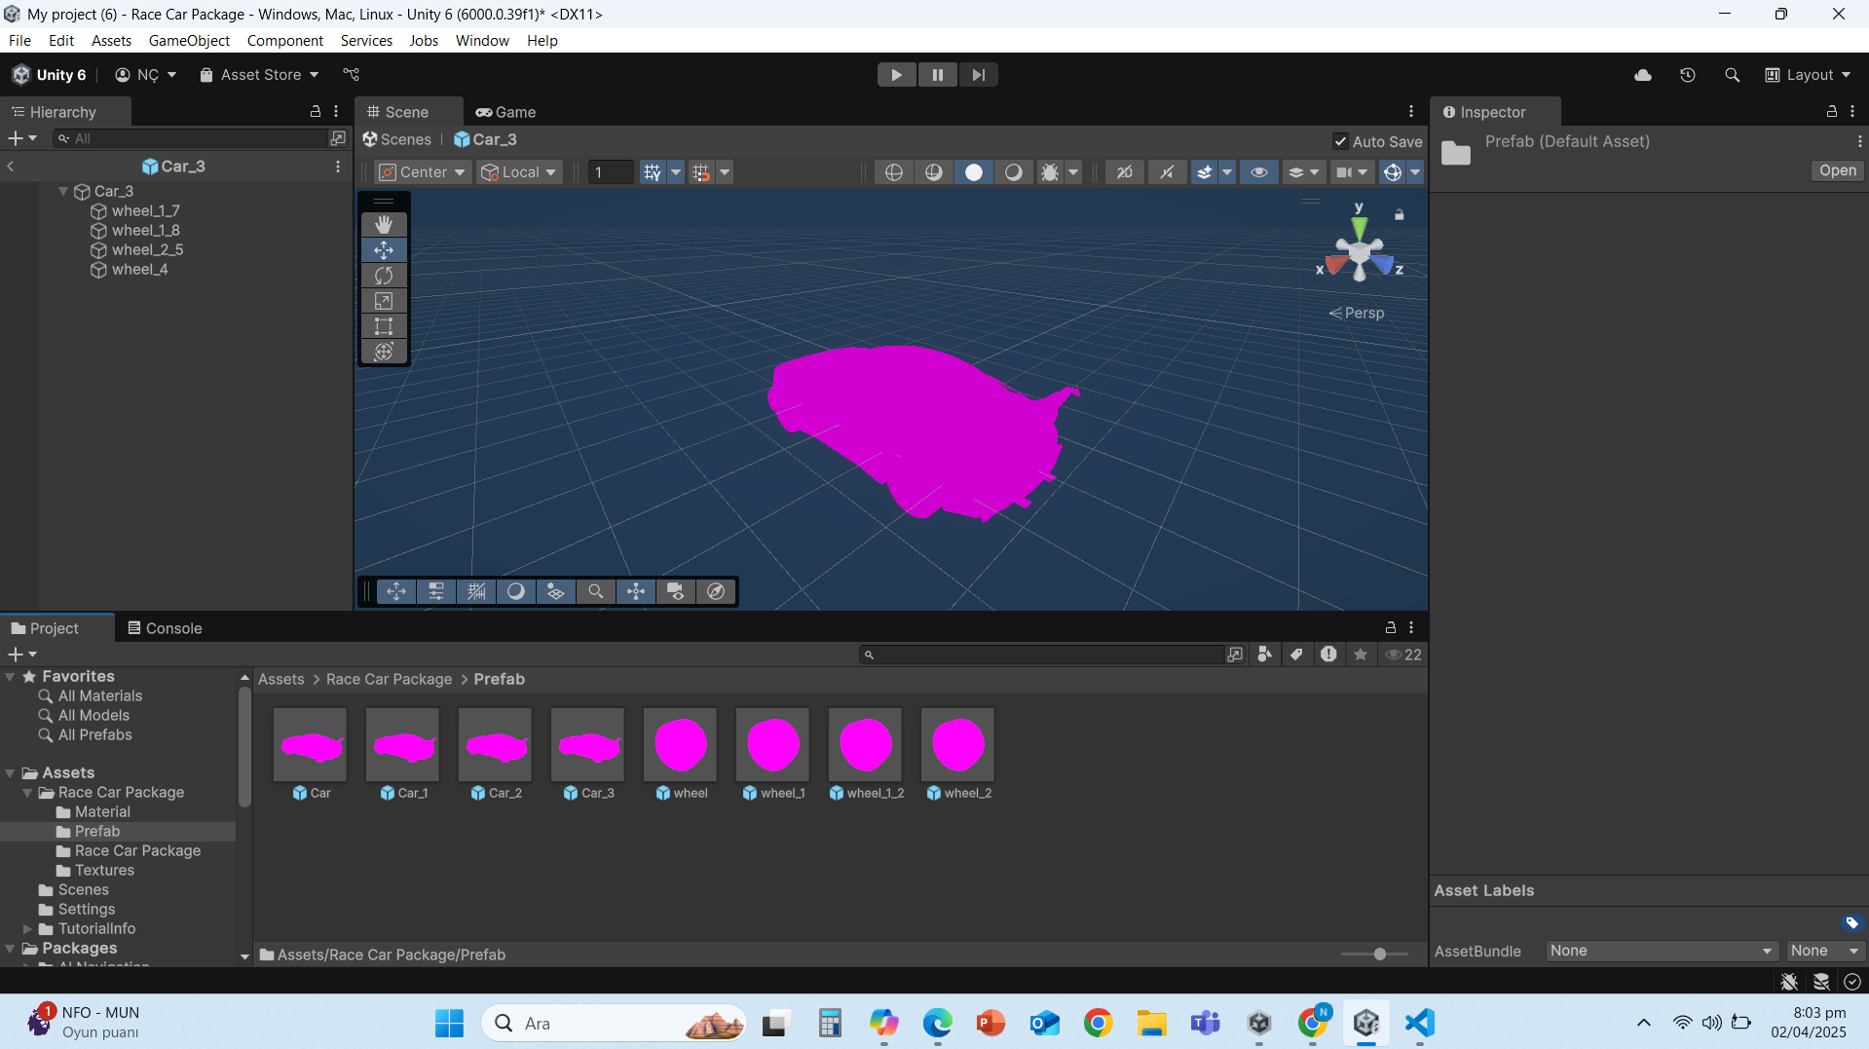Click the Persp projection label
Image resolution: width=1869 pixels, height=1049 pixels.
[1357, 314]
